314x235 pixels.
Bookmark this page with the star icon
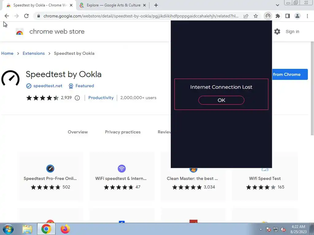click(256, 16)
